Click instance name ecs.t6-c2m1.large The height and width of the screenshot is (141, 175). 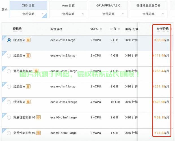coord(64,133)
